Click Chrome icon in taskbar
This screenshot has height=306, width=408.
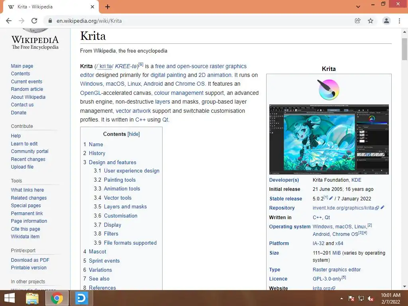pos(57,298)
